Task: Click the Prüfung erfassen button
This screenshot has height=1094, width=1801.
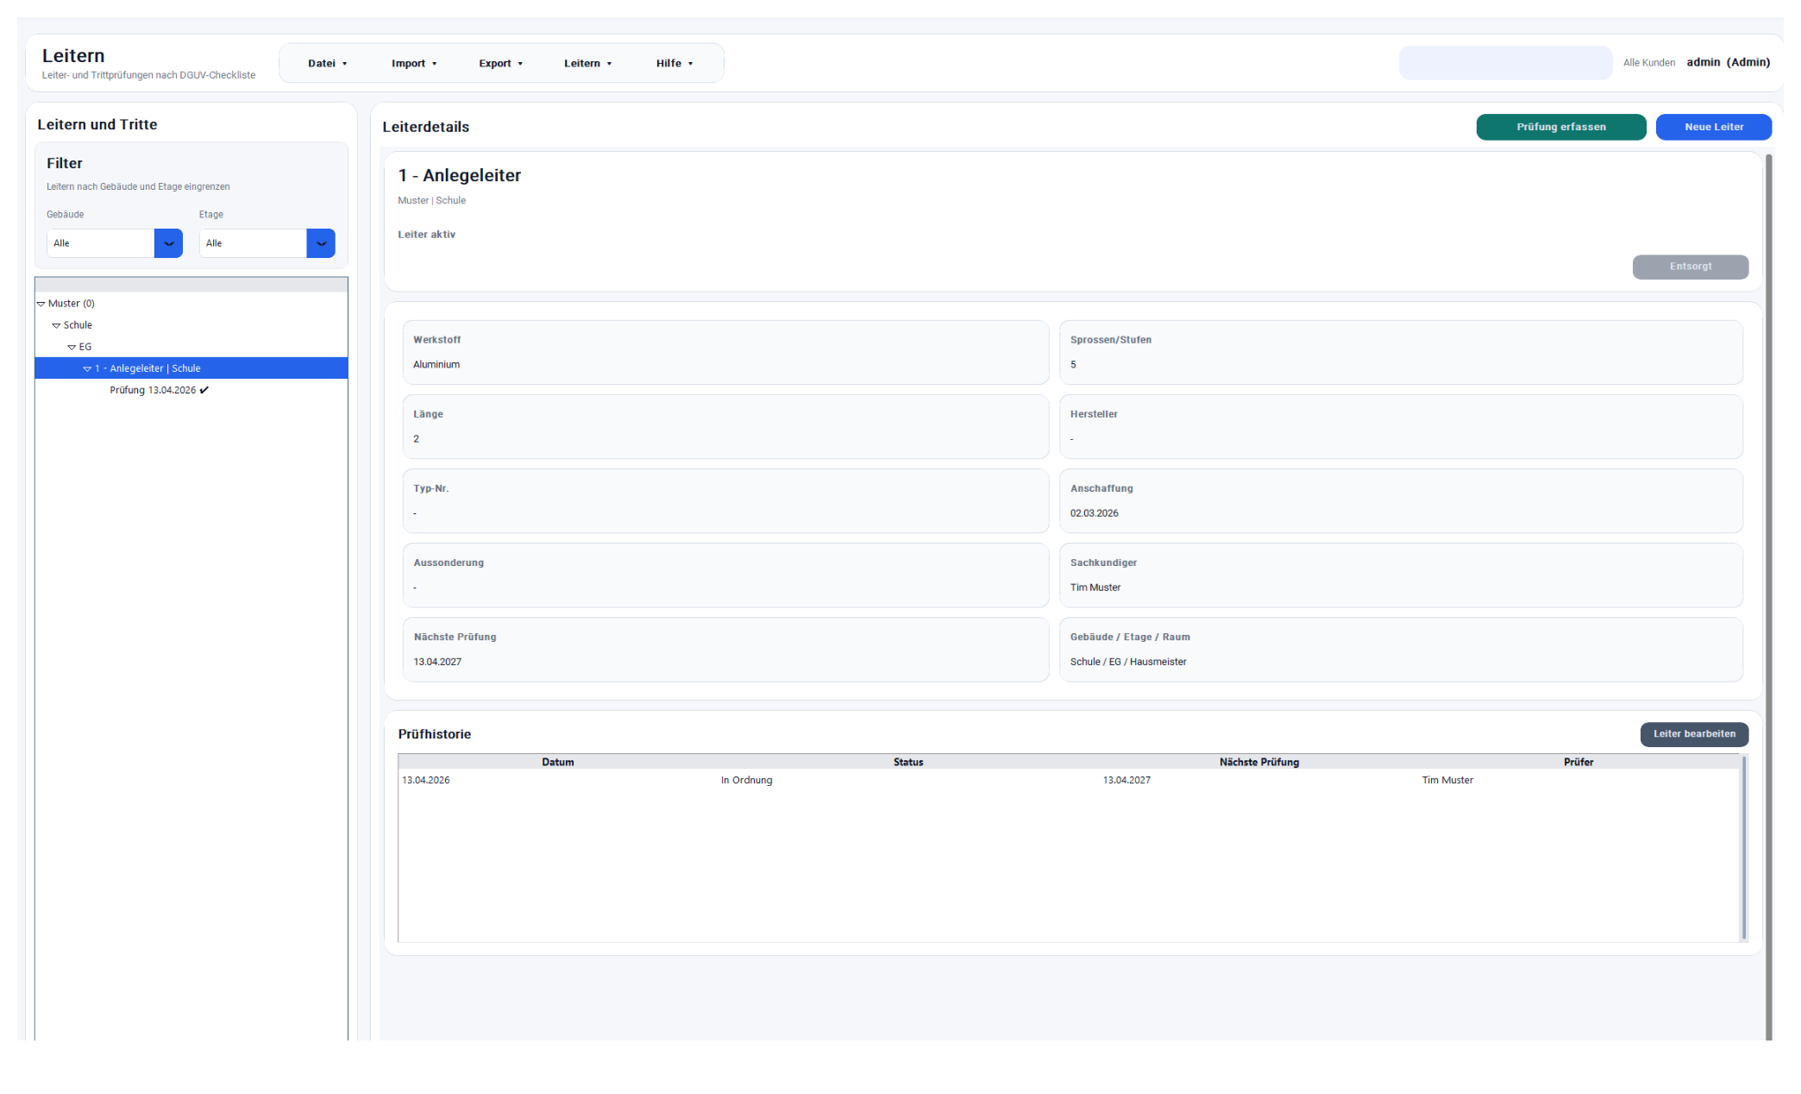Action: [x=1560, y=127]
